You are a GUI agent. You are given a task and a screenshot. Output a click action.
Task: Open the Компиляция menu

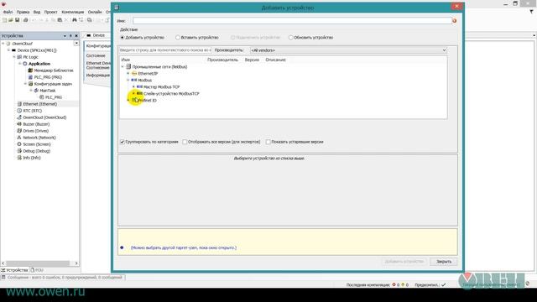[73, 12]
